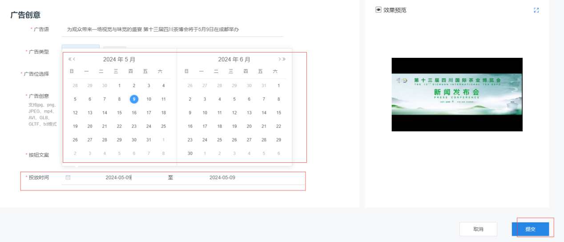Select the highlighted May 9 date
Screen dimensions: 564x242
[134, 99]
